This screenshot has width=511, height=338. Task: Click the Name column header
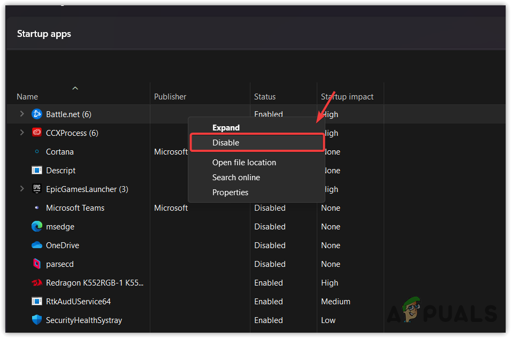coord(27,96)
